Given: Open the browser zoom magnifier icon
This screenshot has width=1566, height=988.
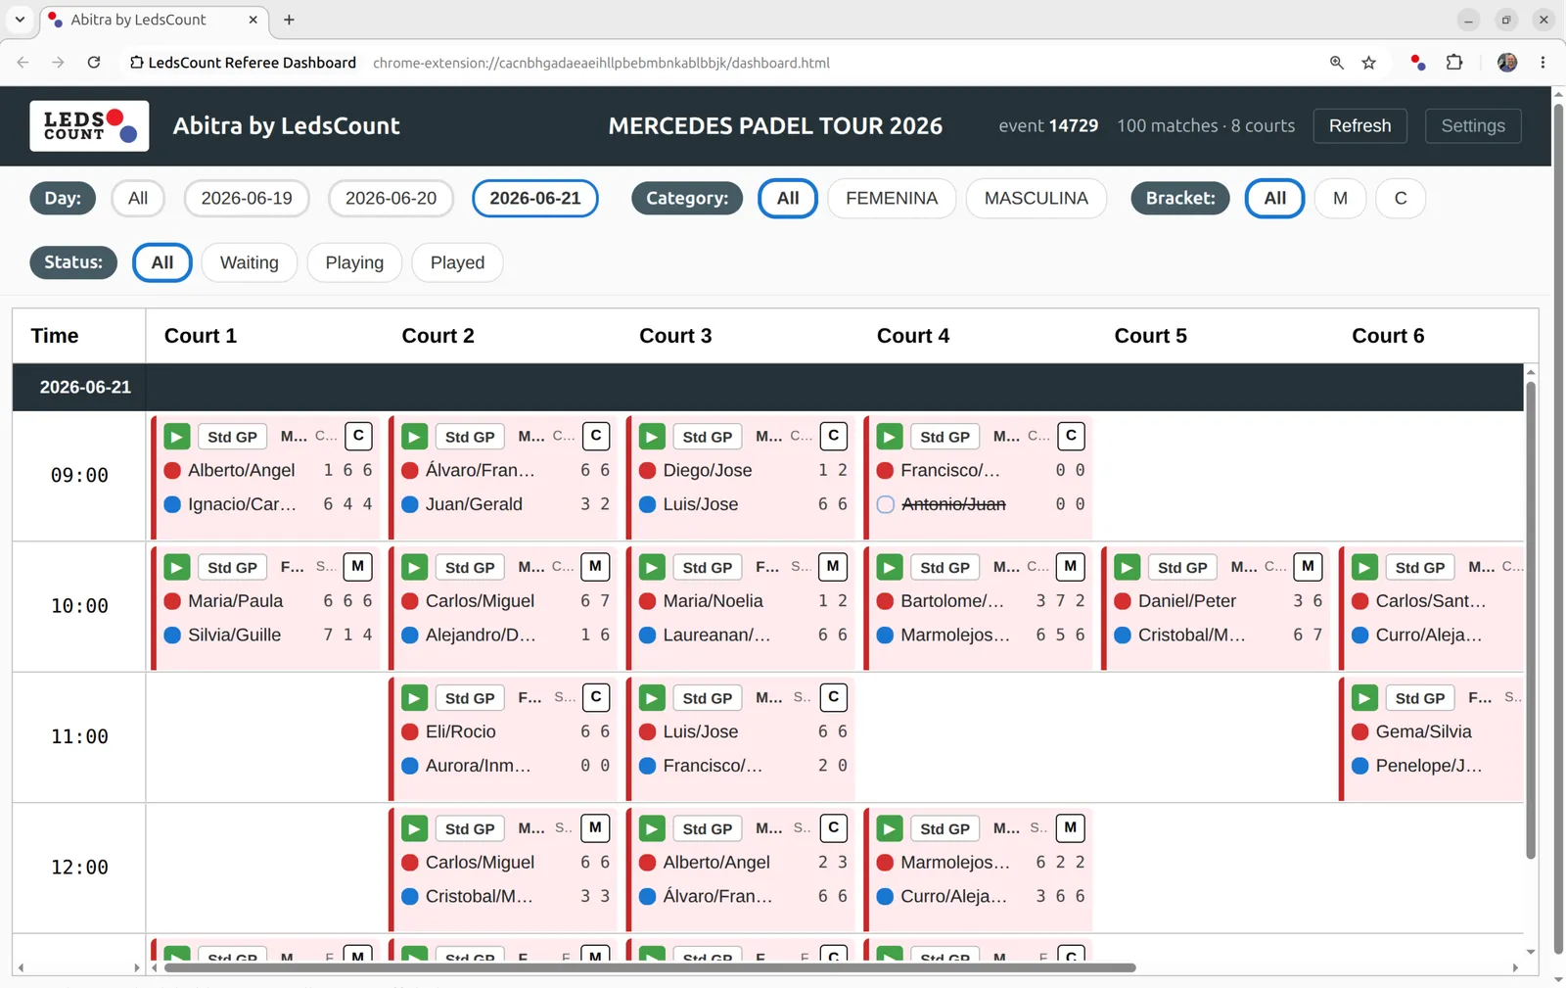Looking at the screenshot, I should (1337, 63).
